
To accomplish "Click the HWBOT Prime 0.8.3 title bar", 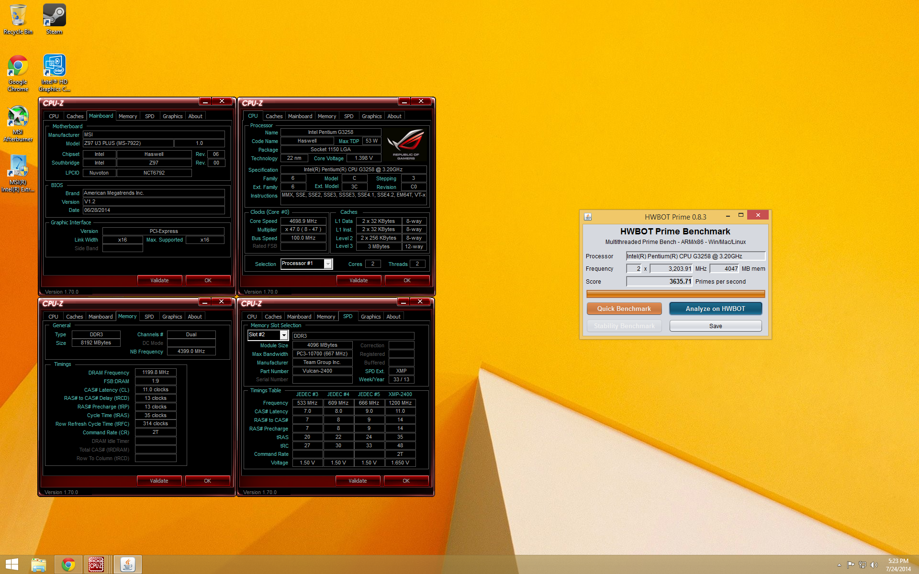I will click(675, 217).
